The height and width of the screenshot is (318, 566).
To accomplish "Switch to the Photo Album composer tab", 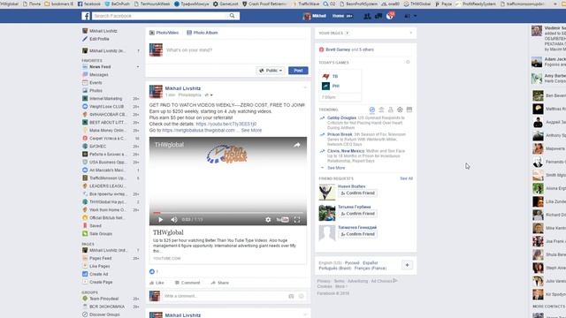I will click(203, 33).
